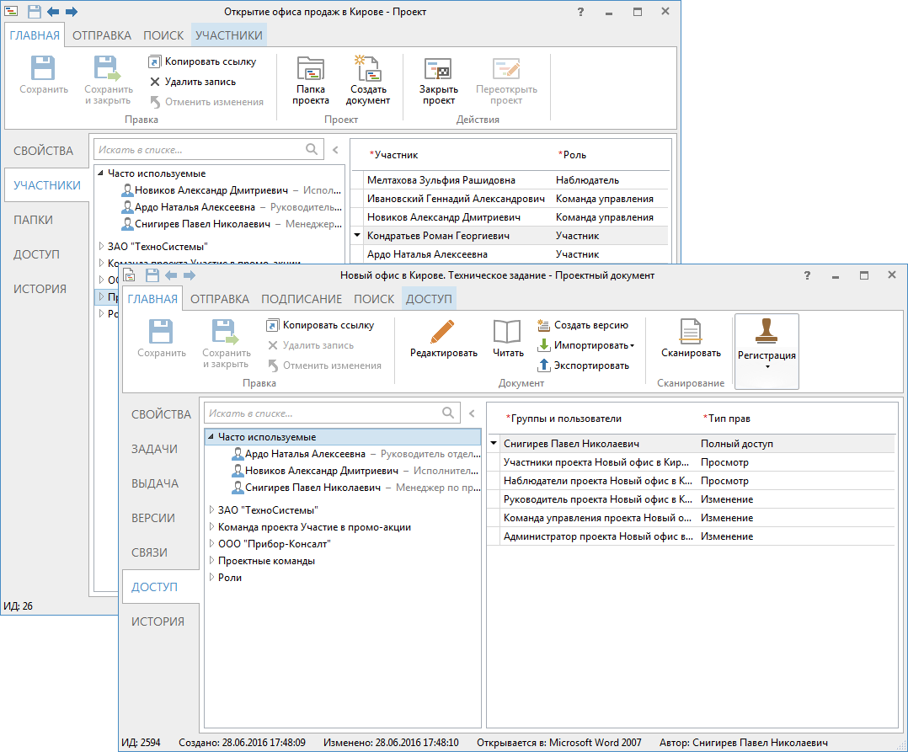The width and height of the screenshot is (908, 752).
Task: Click the Edit (Редактировать) pencil icon
Action: pyautogui.click(x=443, y=332)
